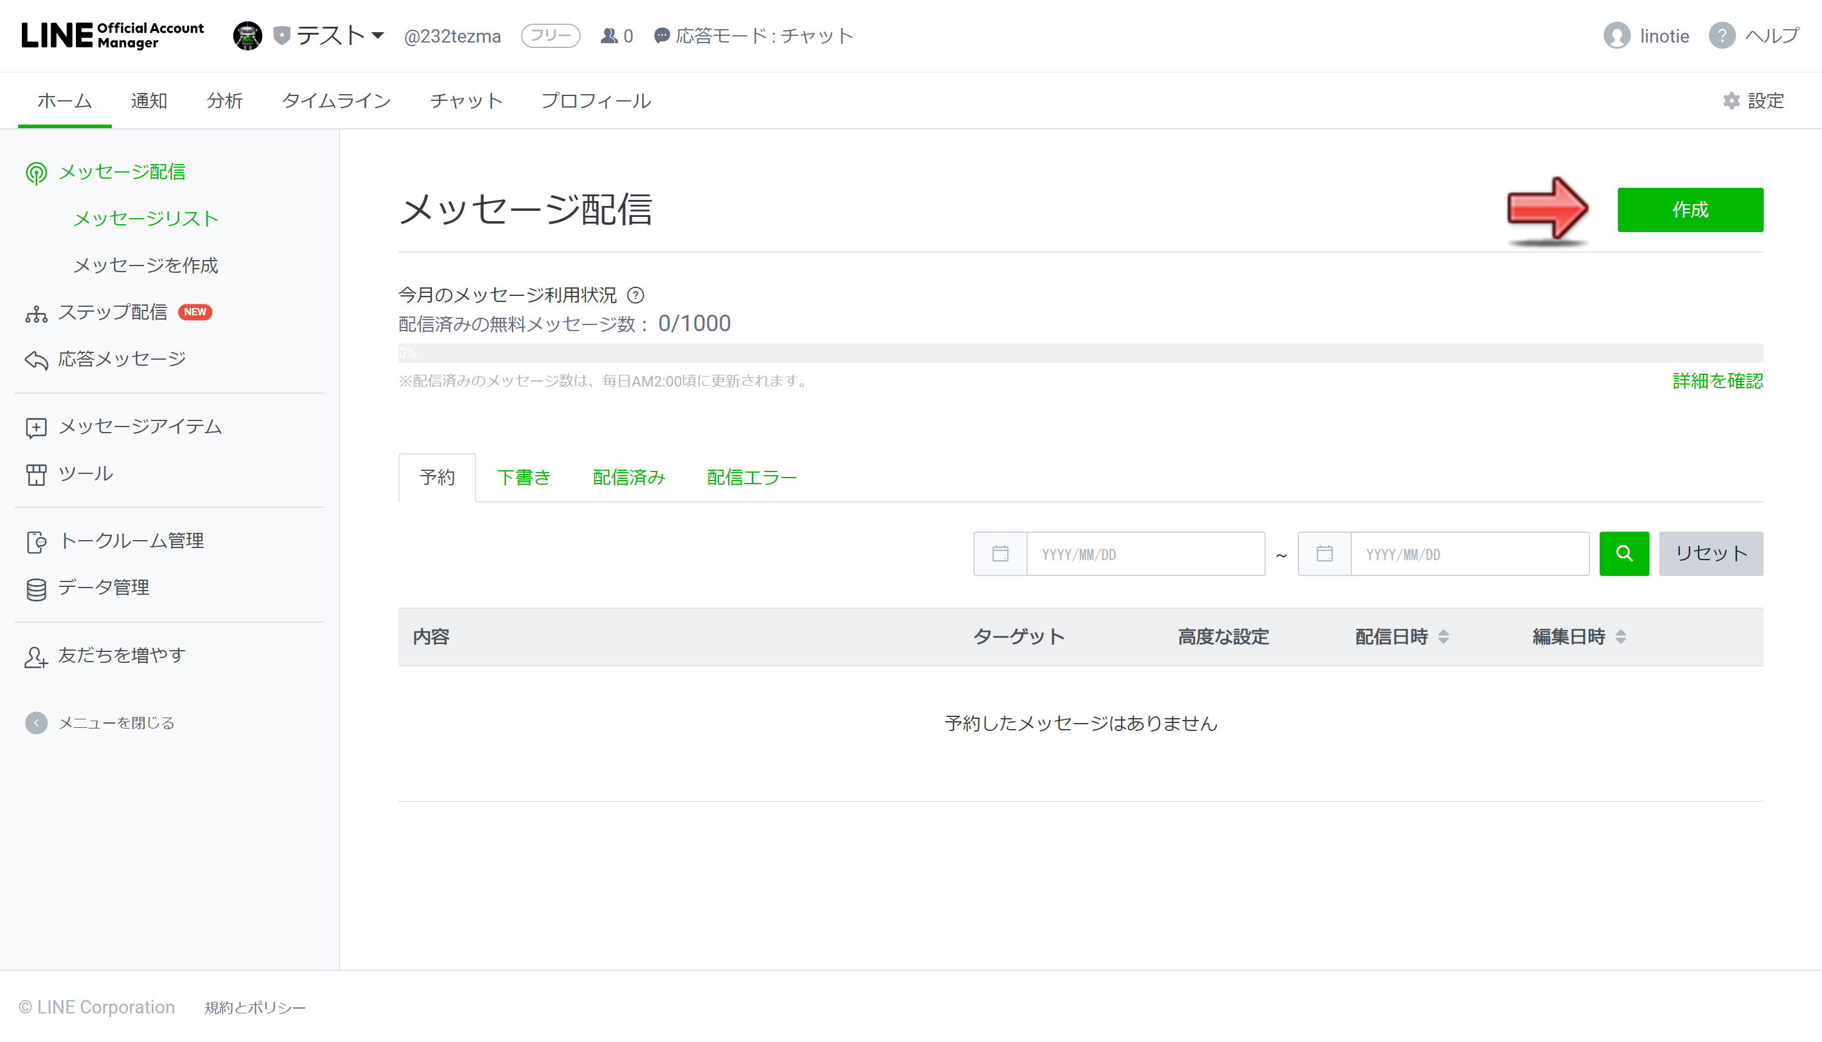Image resolution: width=1822 pixels, height=1042 pixels.
Task: Switch to the 配信済み tab
Action: pyautogui.click(x=628, y=477)
